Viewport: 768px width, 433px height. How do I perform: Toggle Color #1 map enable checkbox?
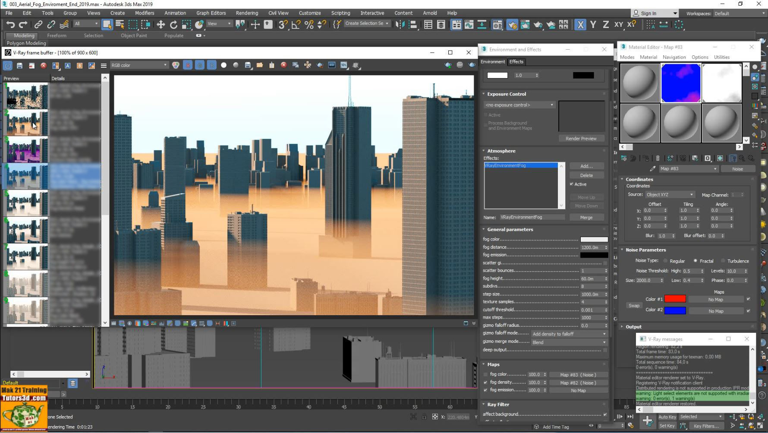[748, 299]
